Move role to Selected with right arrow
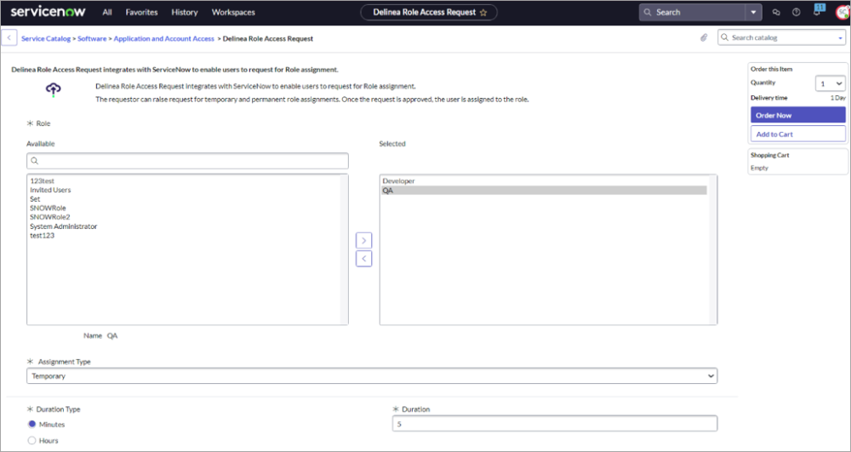Viewport: 851px width, 452px height. tap(364, 241)
